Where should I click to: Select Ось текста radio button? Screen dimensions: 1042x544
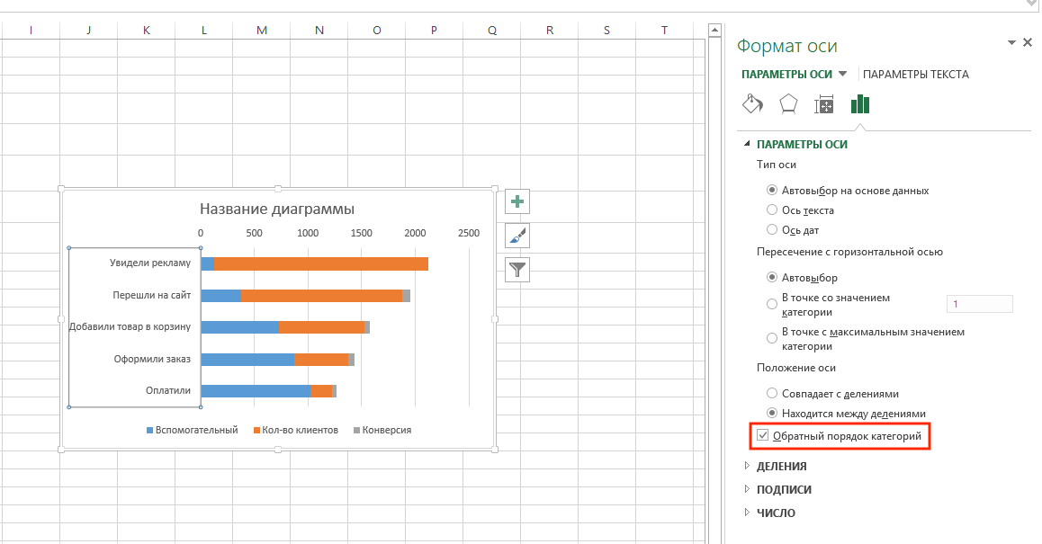pyautogui.click(x=771, y=210)
